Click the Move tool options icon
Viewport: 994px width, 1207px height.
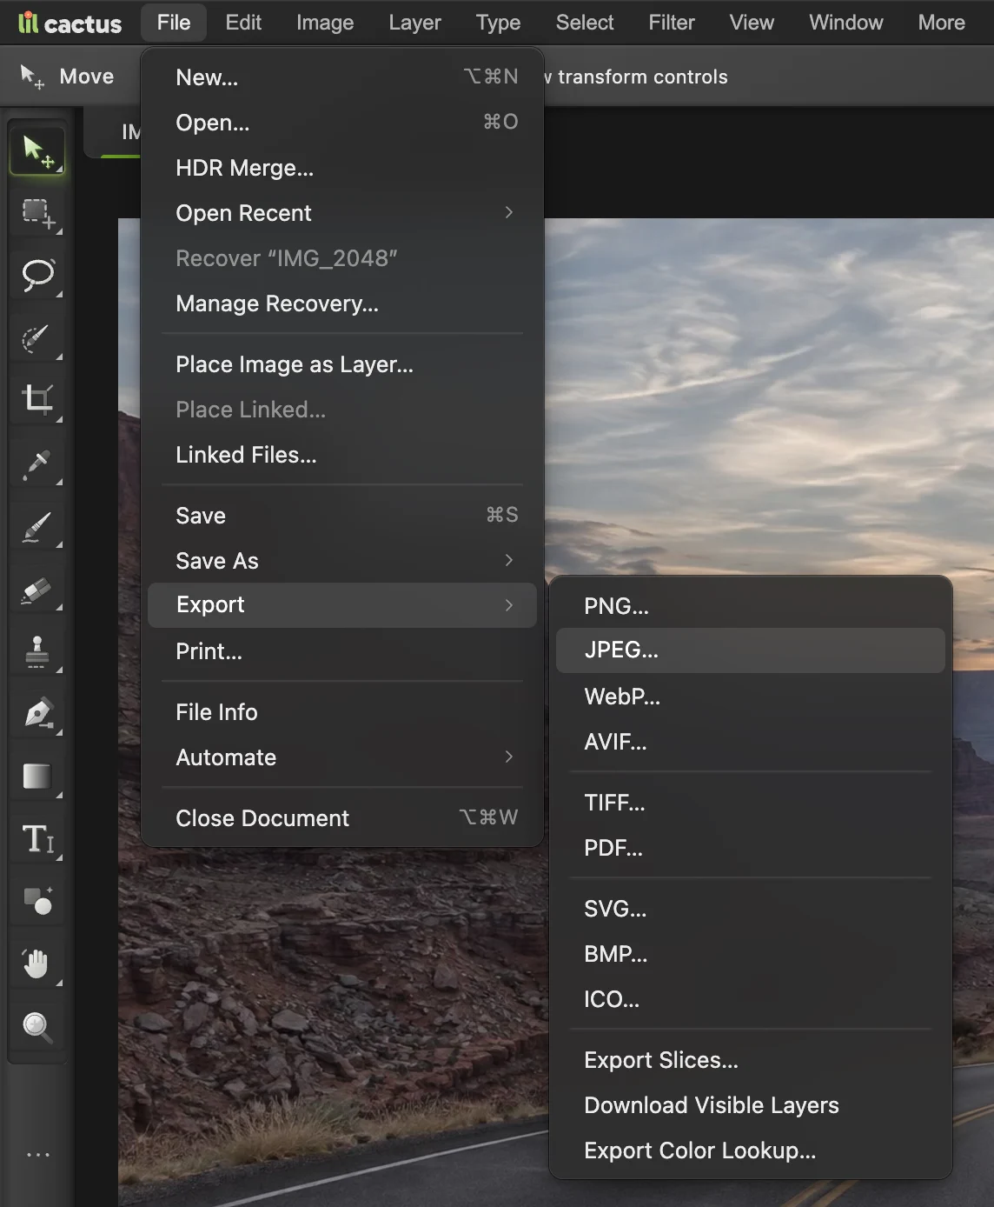point(32,77)
